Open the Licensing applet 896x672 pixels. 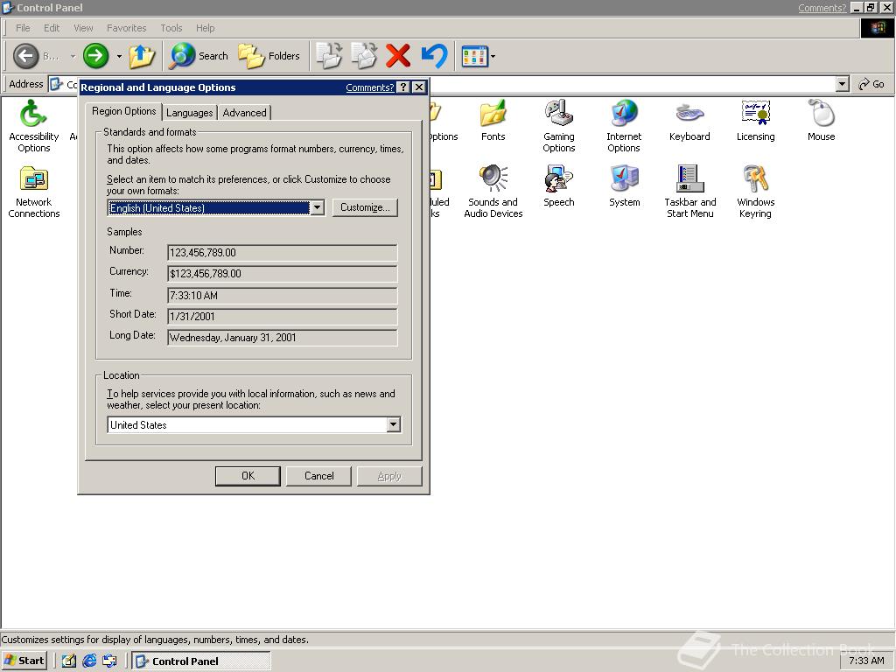pyautogui.click(x=755, y=121)
